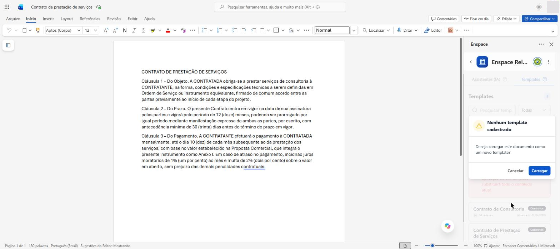560x249 pixels.
Task: Select the Format Painter brush
Action: (37, 30)
